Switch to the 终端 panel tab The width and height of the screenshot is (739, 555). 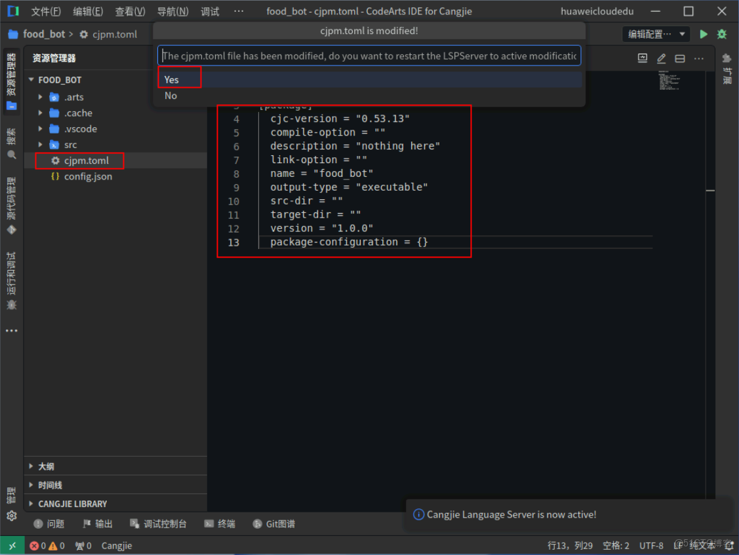(220, 524)
